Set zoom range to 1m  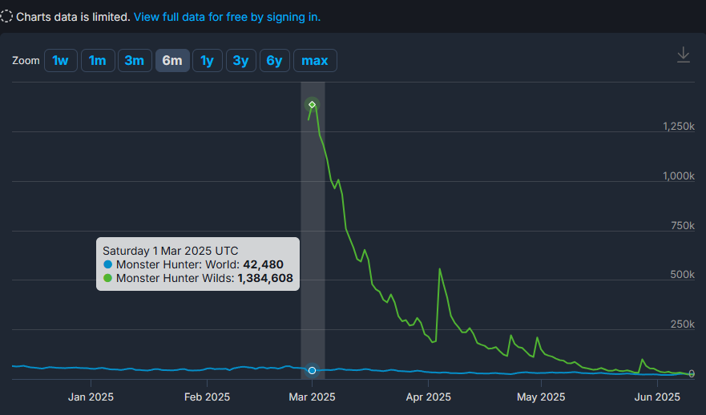coord(97,61)
